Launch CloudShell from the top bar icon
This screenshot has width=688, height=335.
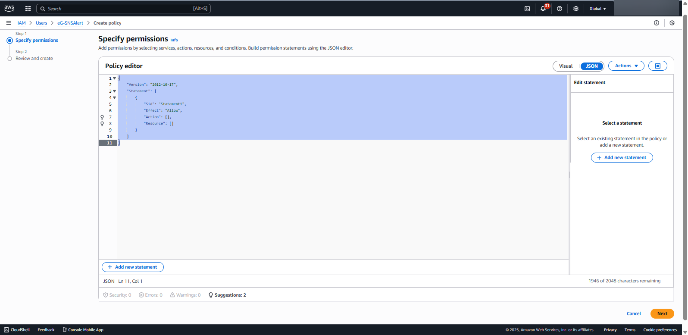tap(527, 9)
